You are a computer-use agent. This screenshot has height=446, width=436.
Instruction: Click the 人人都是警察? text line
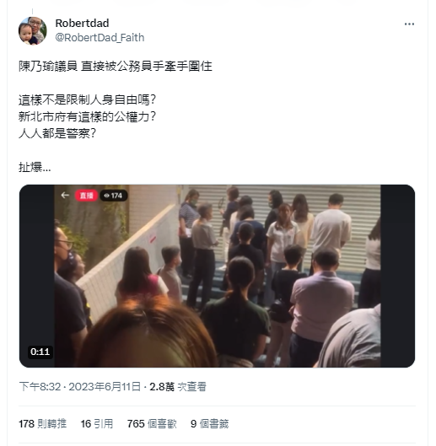pos(57,133)
